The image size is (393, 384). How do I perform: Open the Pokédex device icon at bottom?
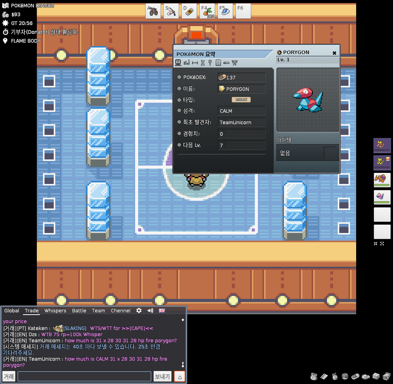tap(355, 376)
